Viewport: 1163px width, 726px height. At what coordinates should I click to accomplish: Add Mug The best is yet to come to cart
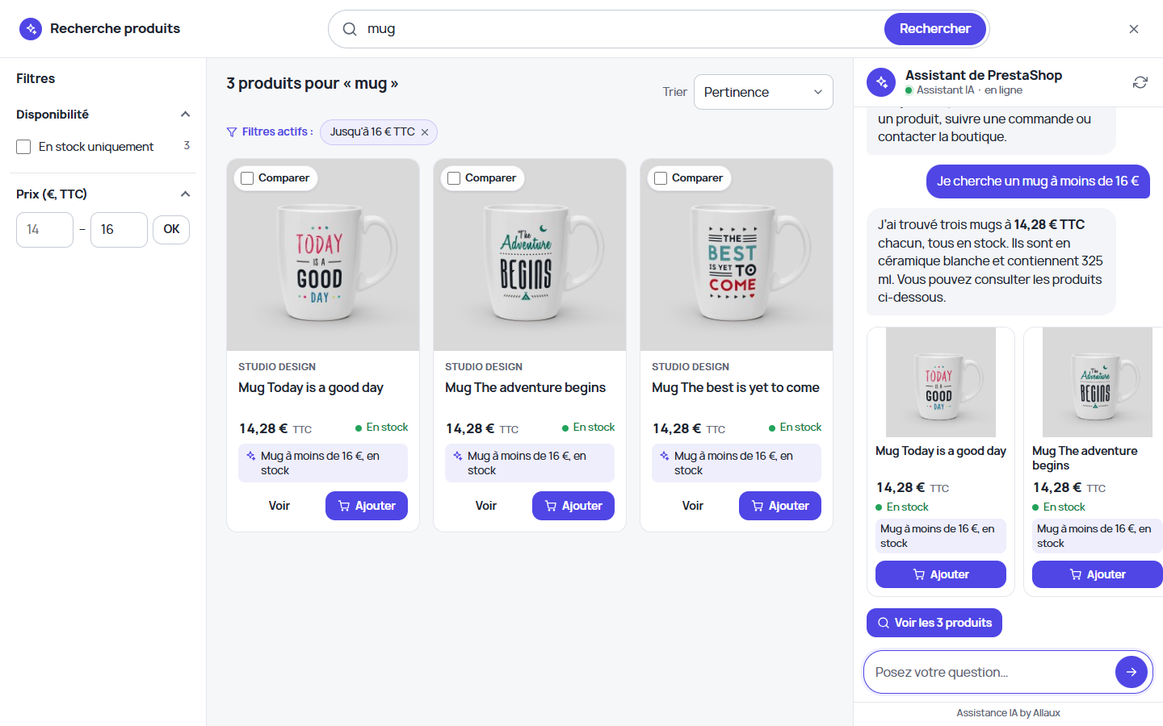coord(780,506)
